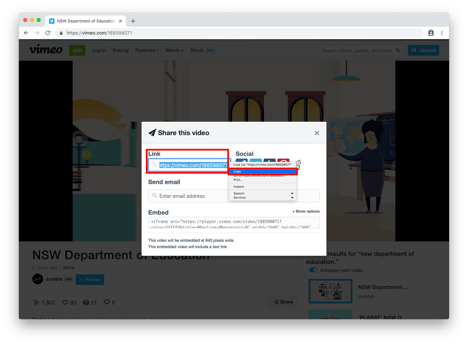Expand embed Show options
This screenshot has height=344, width=468.
(x=306, y=211)
